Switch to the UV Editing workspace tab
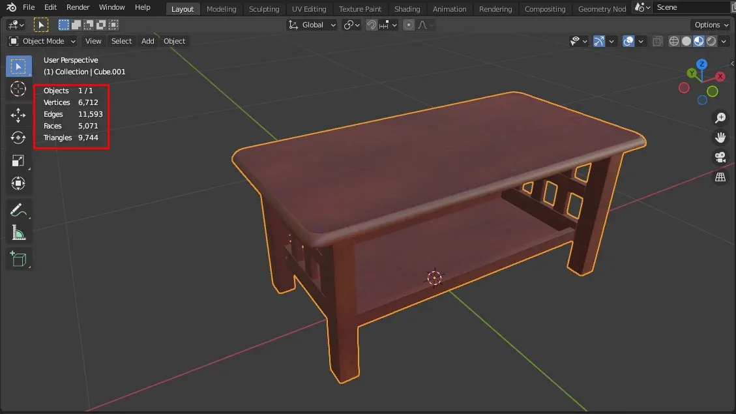This screenshot has width=736, height=414. [x=309, y=9]
